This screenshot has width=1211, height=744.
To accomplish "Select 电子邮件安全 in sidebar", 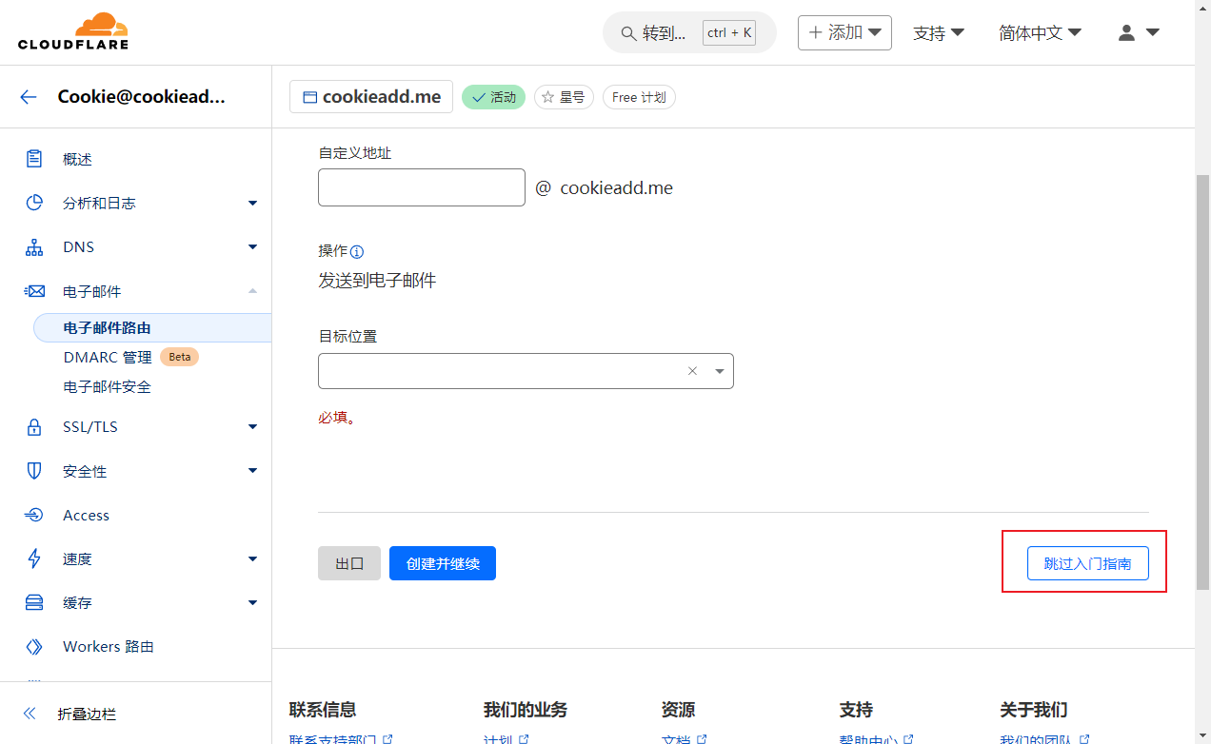I will (x=107, y=387).
